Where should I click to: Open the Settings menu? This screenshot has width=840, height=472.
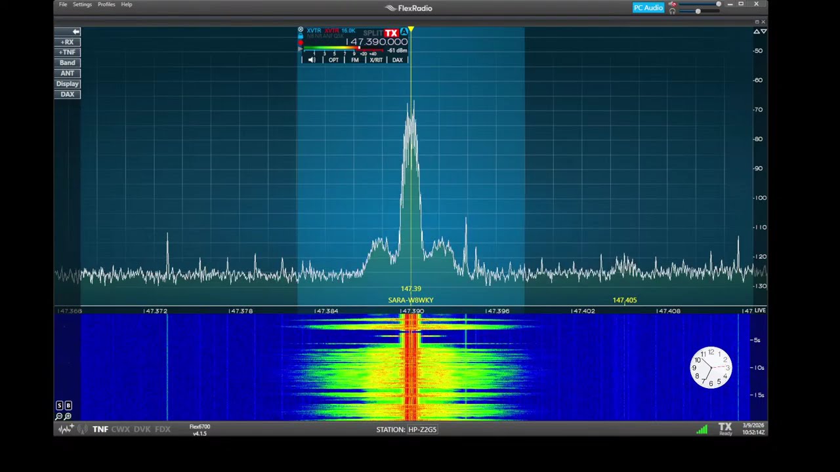point(82,5)
